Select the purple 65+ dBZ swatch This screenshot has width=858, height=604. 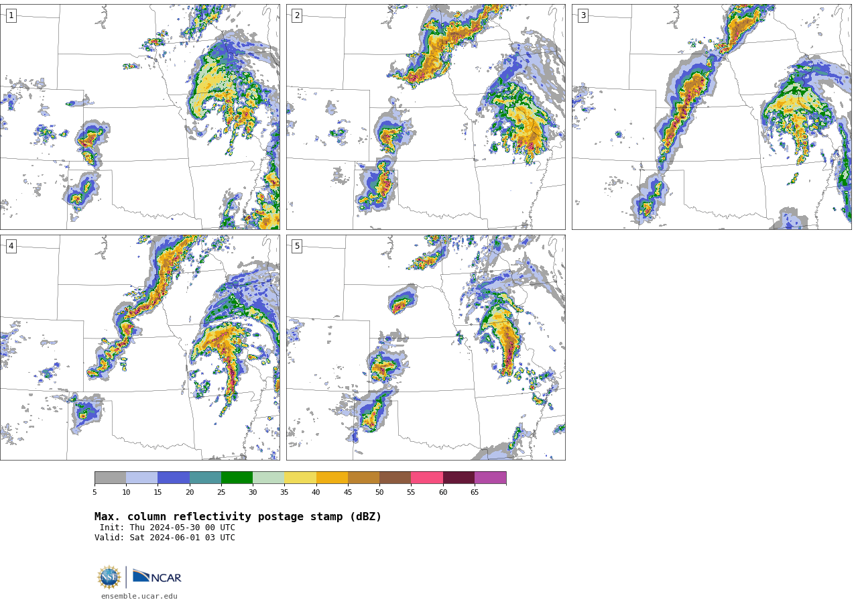pos(490,478)
